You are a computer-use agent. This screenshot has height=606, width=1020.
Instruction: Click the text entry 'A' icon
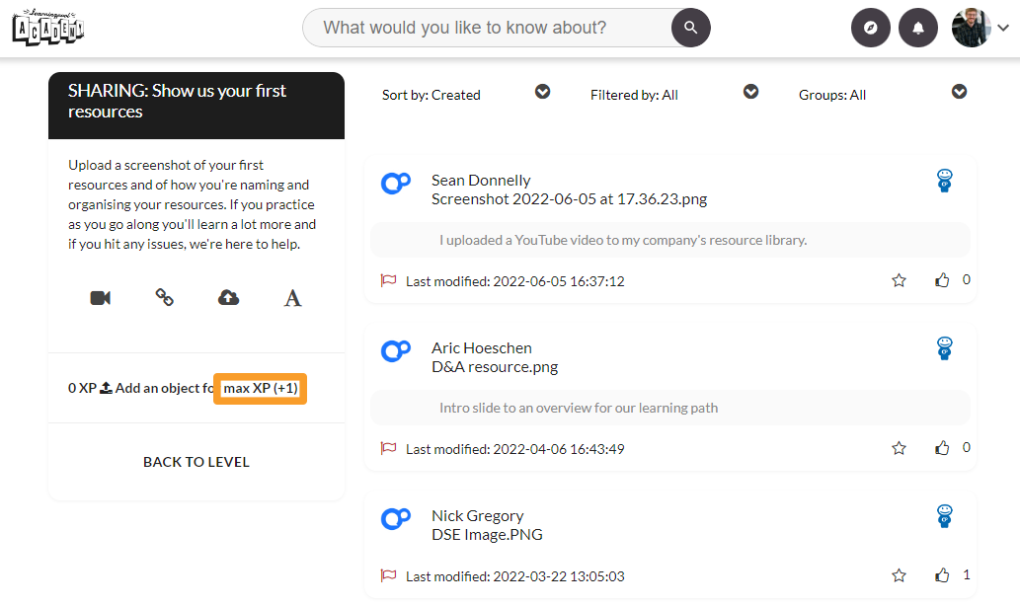point(292,298)
